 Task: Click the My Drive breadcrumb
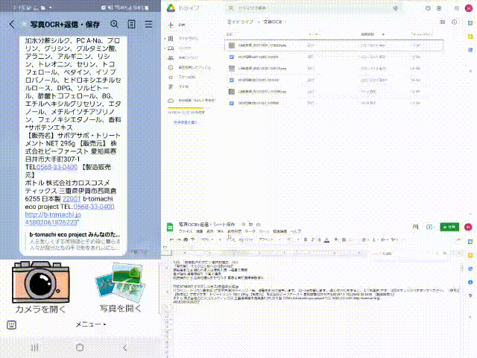(x=241, y=22)
